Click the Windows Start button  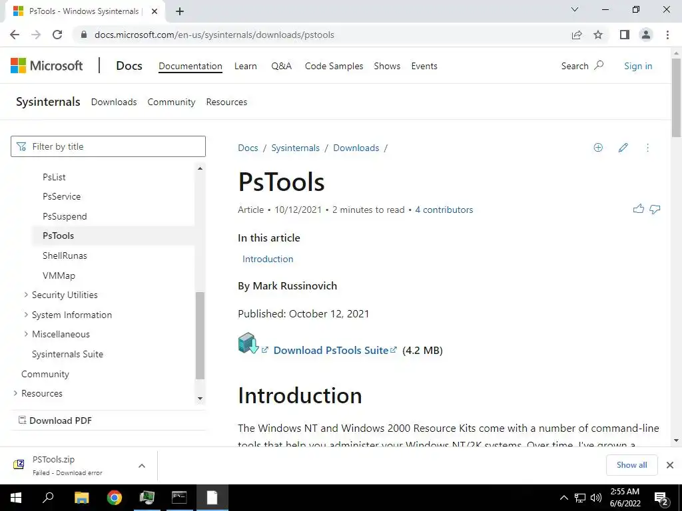pyautogui.click(x=16, y=498)
